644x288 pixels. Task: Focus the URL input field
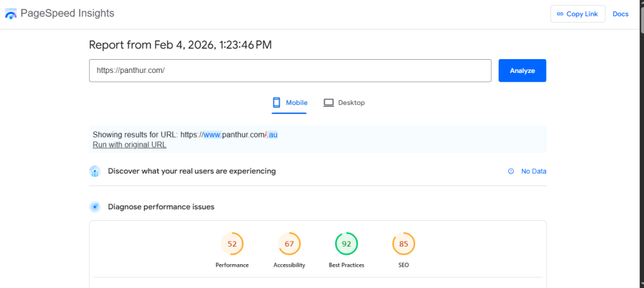coord(290,70)
